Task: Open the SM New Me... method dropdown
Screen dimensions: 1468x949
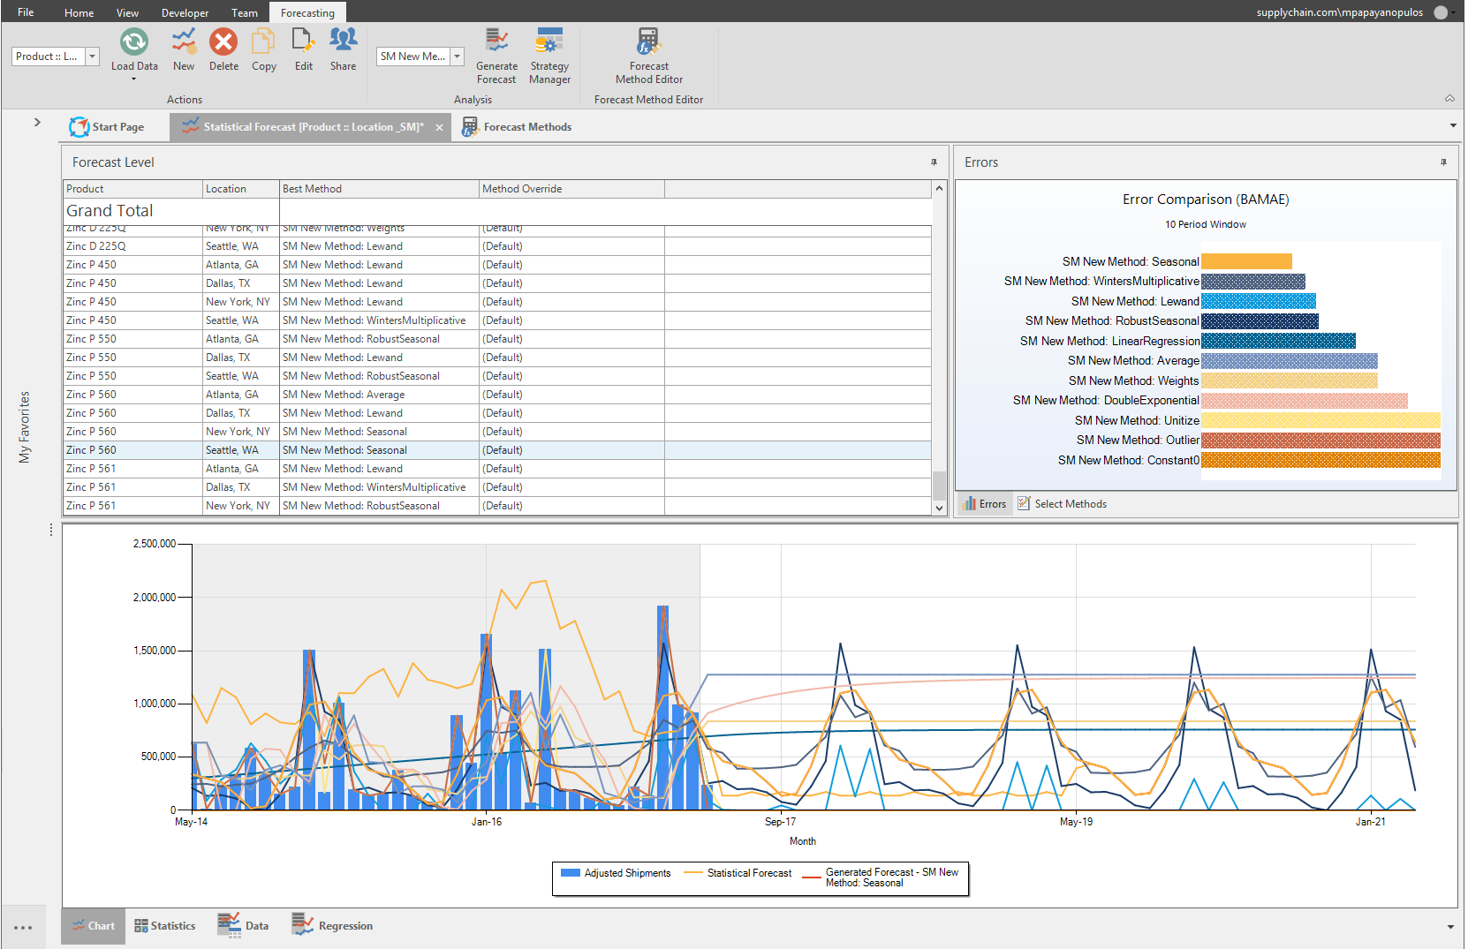Action: [x=458, y=56]
